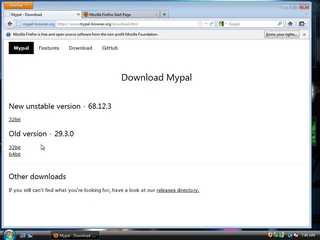Download old version 64bit link
320x240 pixels.
coord(15,154)
